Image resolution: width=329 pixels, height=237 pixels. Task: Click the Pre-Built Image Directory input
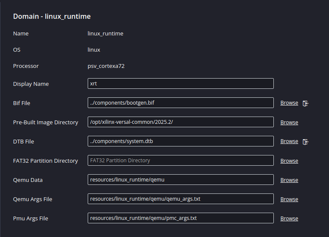pyautogui.click(x=180, y=122)
